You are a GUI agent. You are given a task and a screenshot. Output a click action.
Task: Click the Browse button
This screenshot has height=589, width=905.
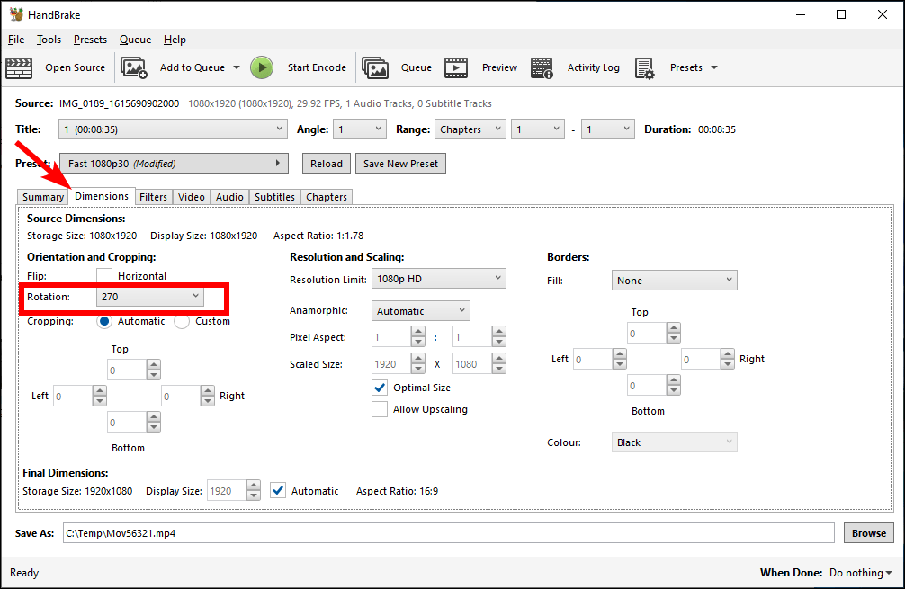(x=869, y=533)
